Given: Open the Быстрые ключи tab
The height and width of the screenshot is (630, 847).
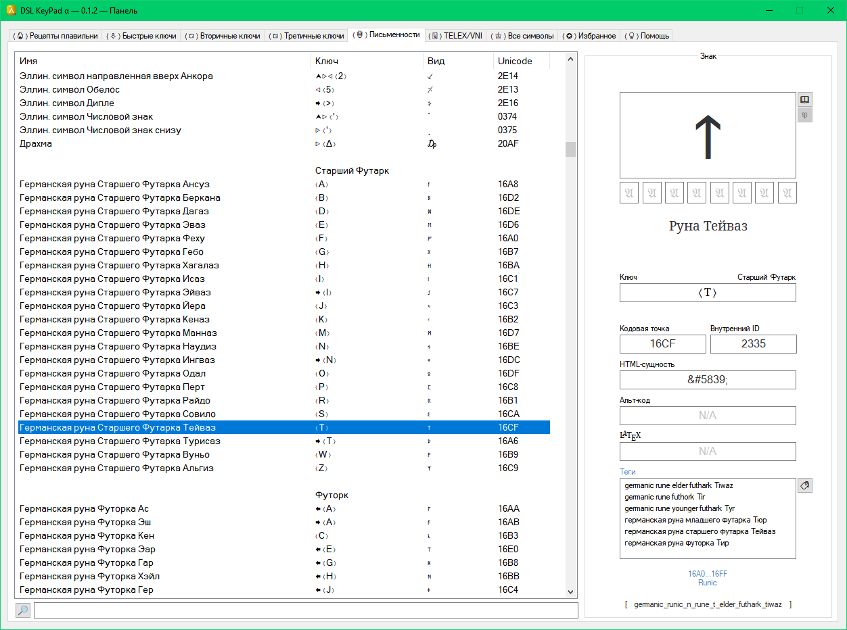Looking at the screenshot, I should [x=142, y=36].
